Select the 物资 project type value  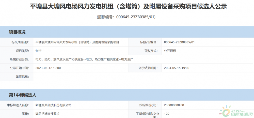click(39, 51)
